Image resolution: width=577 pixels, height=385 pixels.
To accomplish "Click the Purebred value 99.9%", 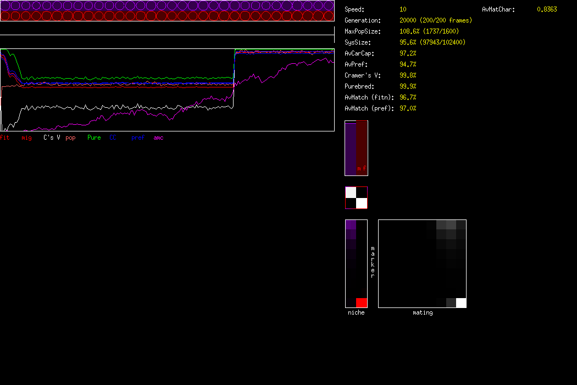I will tap(408, 86).
